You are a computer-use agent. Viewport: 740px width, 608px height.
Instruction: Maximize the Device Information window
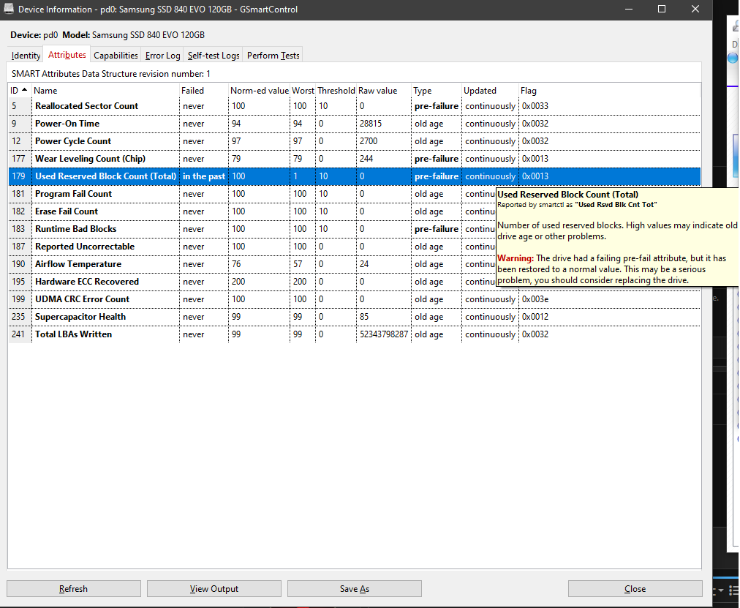tap(662, 9)
